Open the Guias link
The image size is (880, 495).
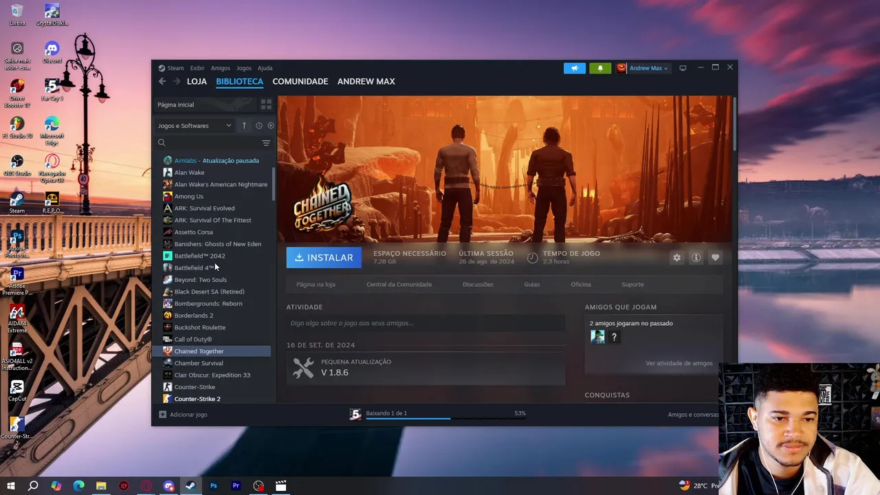[x=531, y=284]
